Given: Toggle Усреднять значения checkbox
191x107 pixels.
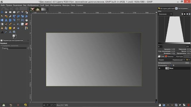Looking at the screenshot, I should coord(1,45).
